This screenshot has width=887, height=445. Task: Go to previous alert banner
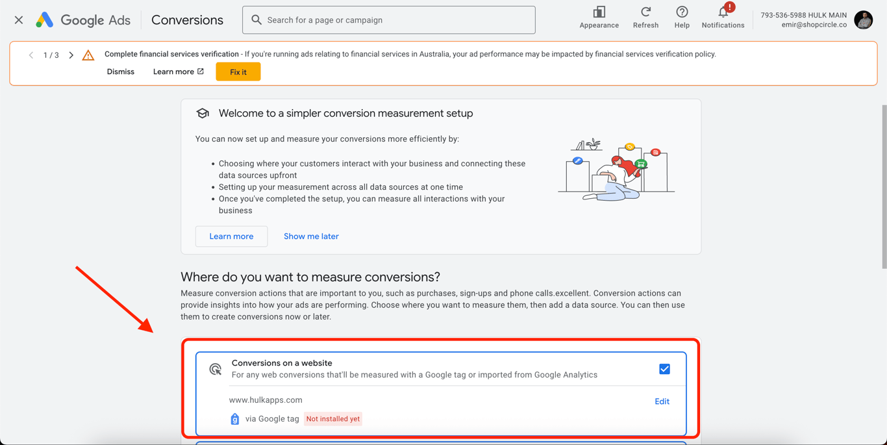tap(31, 55)
